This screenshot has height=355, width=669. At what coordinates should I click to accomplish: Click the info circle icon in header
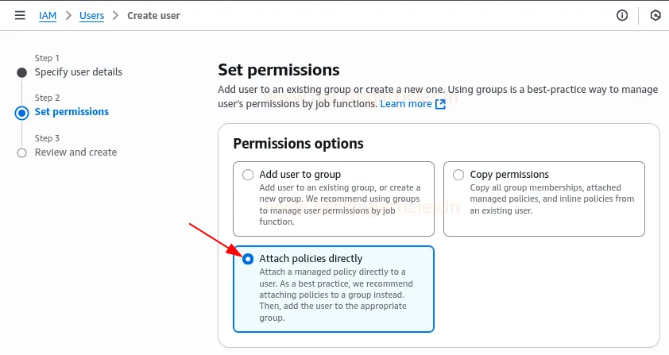pyautogui.click(x=622, y=15)
